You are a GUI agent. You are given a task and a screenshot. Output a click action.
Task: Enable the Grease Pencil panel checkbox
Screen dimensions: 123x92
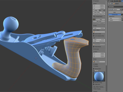pos(95,17)
